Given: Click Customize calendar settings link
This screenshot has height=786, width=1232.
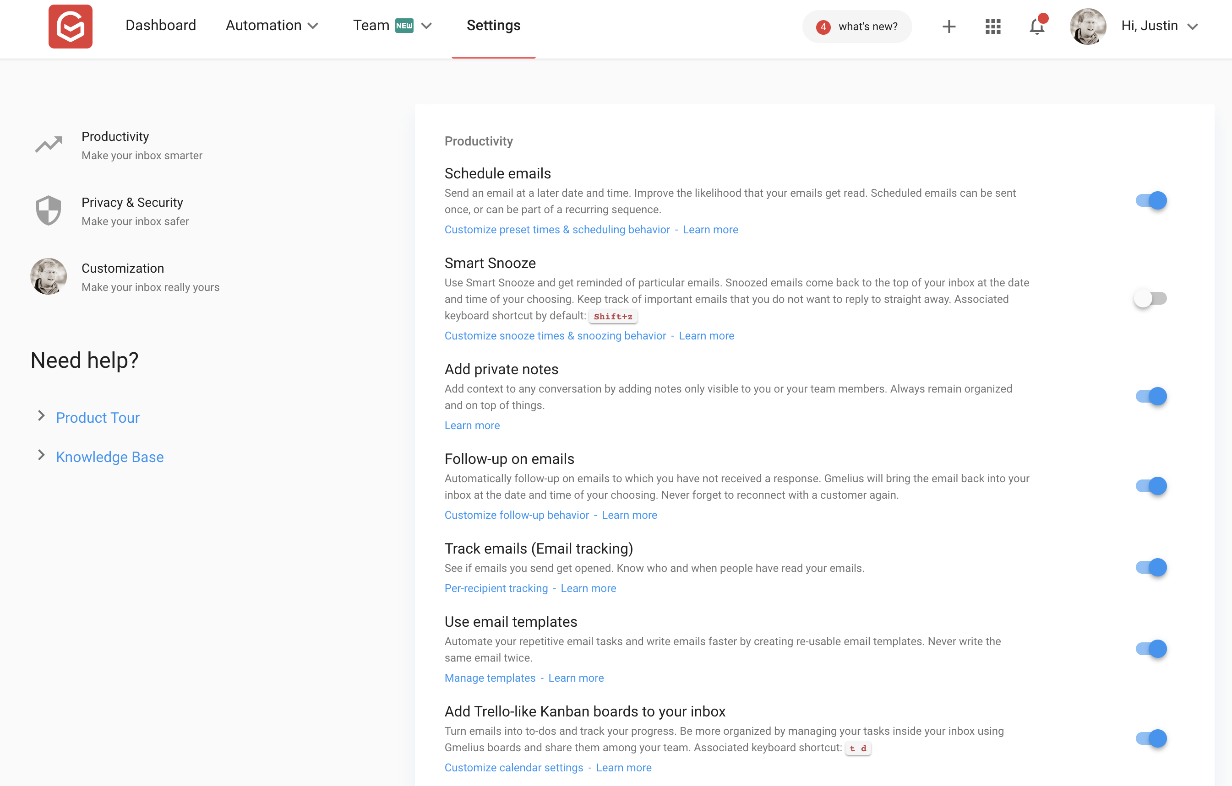Looking at the screenshot, I should point(514,768).
